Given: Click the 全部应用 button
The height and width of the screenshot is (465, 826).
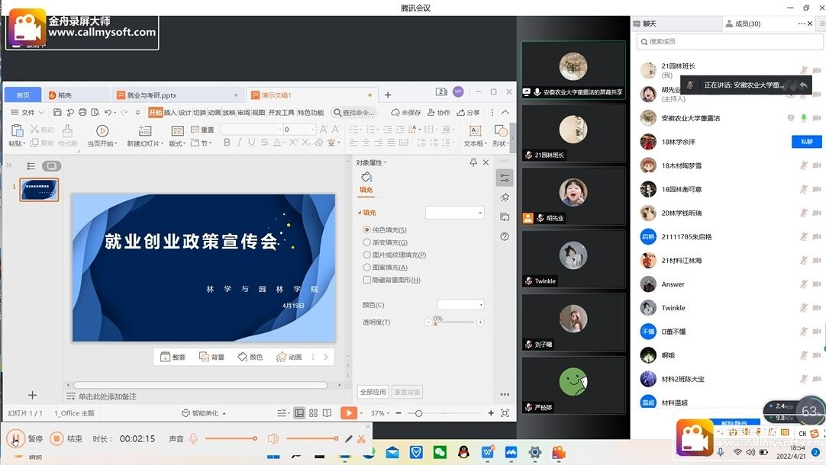Looking at the screenshot, I should coord(373,392).
